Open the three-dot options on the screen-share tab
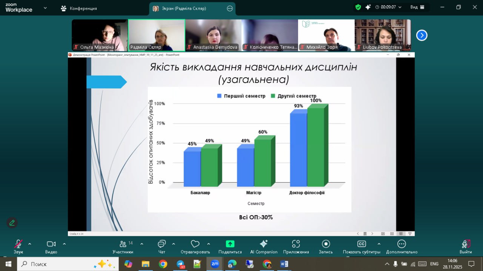This screenshot has height=271, width=483. click(x=229, y=8)
